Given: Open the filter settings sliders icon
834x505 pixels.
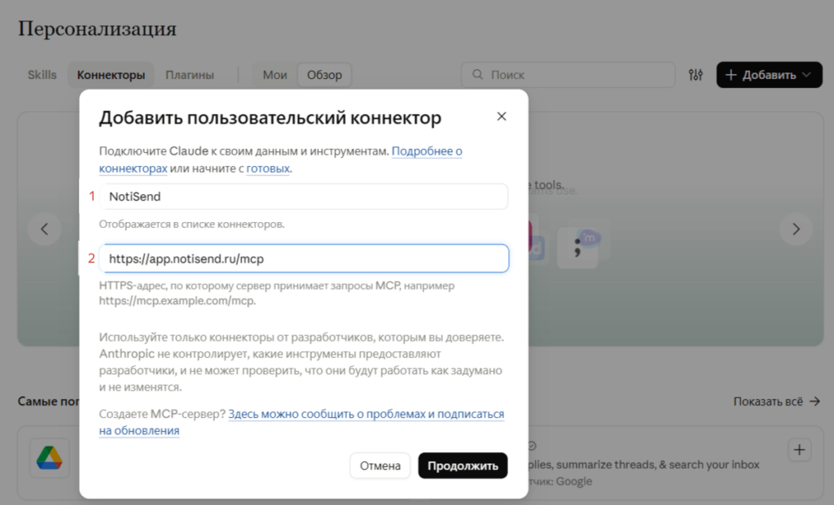Looking at the screenshot, I should [x=696, y=75].
